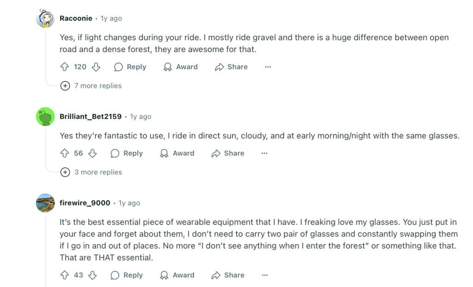This screenshot has height=287, width=473.
Task: Downvote firewire_9000's comment
Action: [x=92, y=275]
